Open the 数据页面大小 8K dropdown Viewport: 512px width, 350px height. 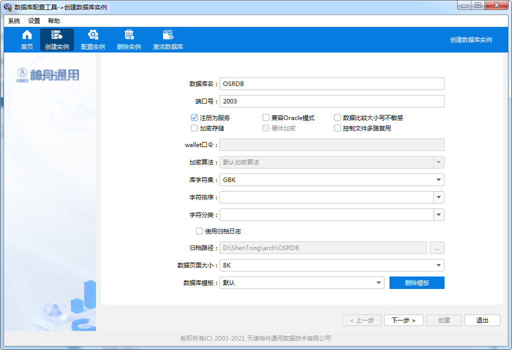point(438,265)
